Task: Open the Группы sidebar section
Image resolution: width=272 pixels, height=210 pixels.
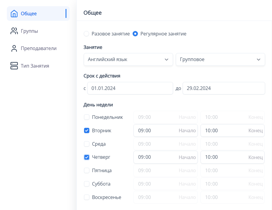Action: coord(29,31)
